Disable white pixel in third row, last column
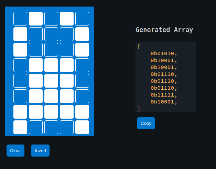This screenshot has width=216, height=169. tap(82, 50)
